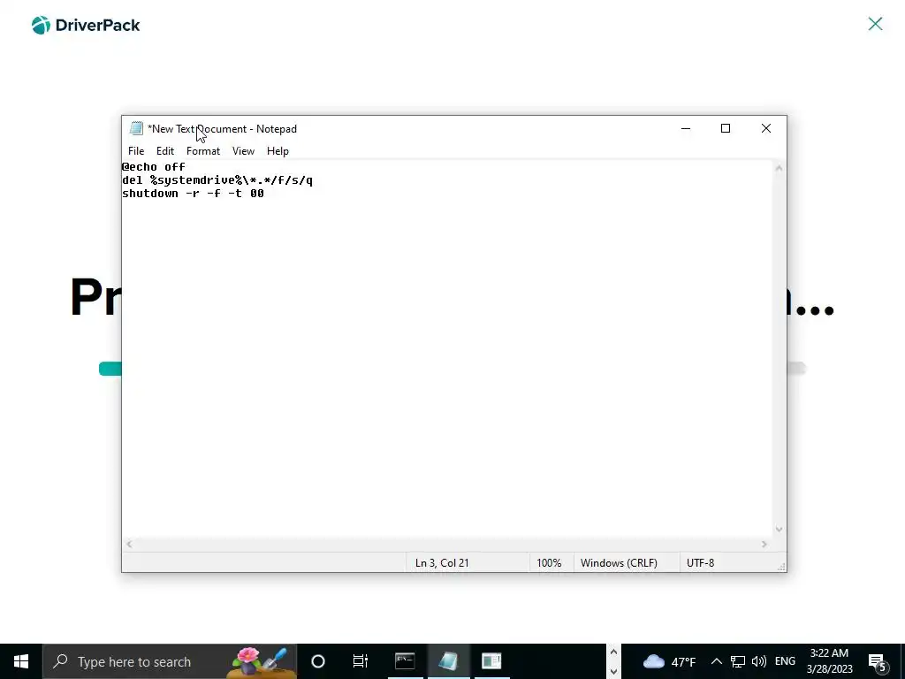Click the ENG language indicator
Image resolution: width=905 pixels, height=679 pixels.
point(785,661)
